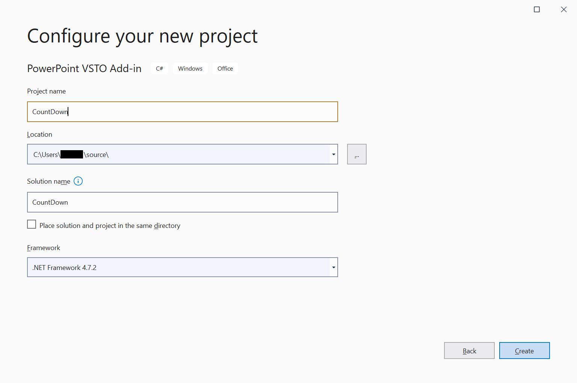
Task: Click the Project name label
Action: 46,91
